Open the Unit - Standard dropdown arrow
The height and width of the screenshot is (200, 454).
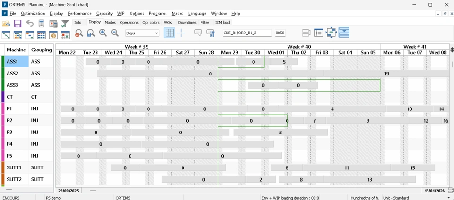(x=450, y=198)
